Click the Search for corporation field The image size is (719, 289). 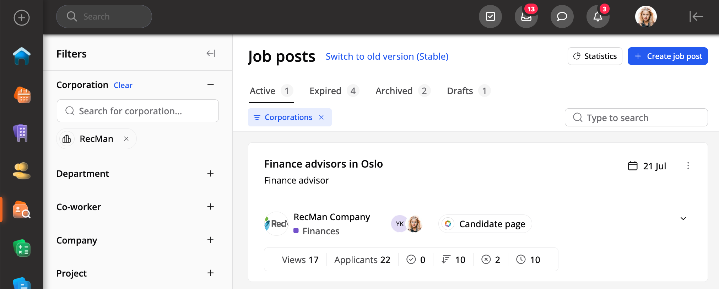[x=137, y=111]
